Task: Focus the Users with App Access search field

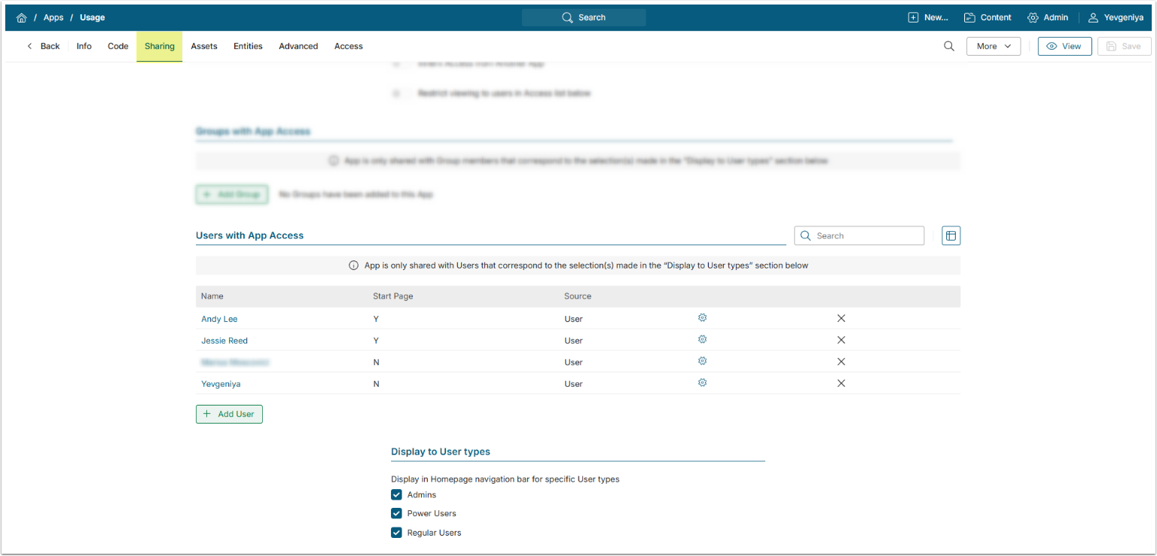Action: 866,236
